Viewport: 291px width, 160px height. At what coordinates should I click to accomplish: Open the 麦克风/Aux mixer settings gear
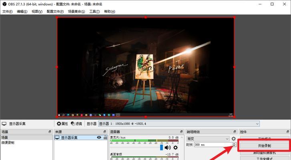click(x=175, y=148)
